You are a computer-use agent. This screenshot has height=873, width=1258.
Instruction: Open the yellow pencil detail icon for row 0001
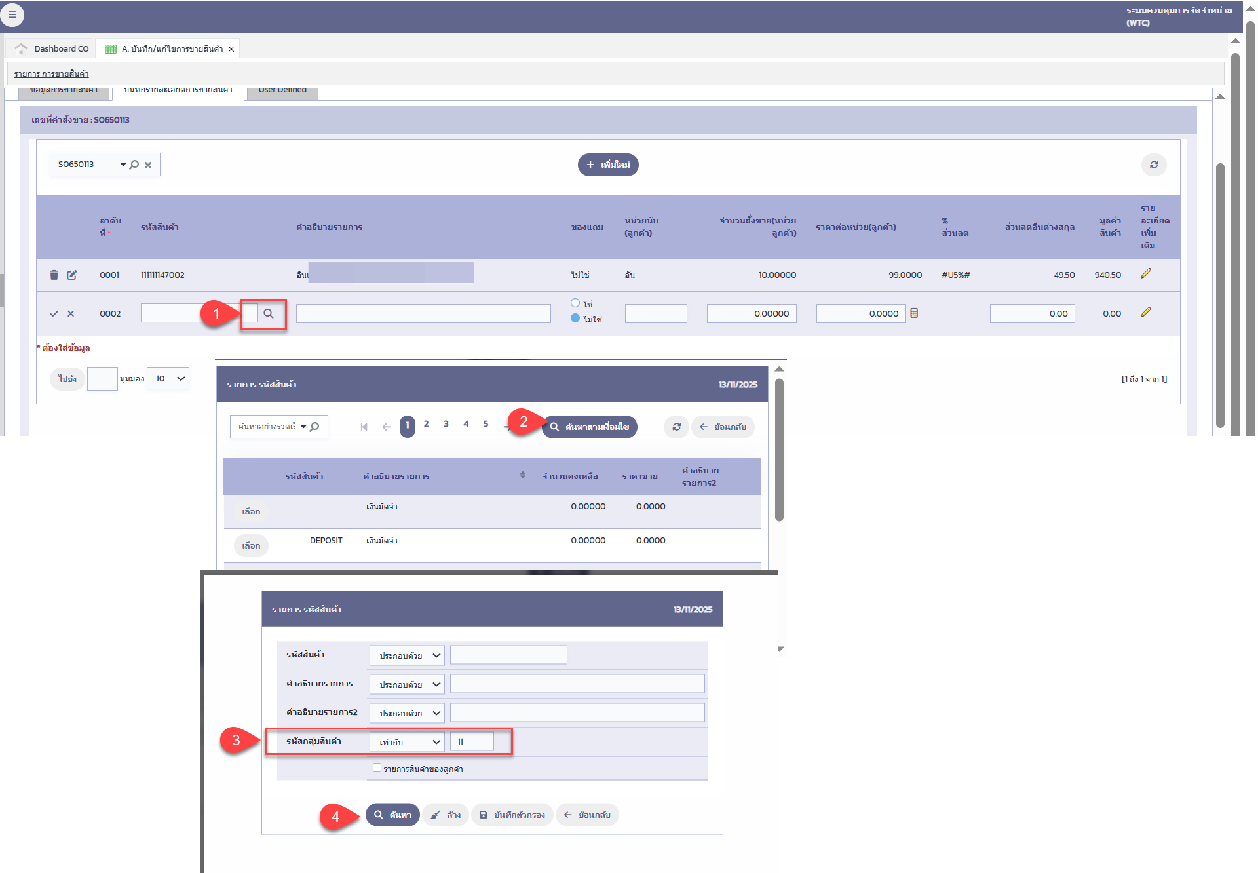click(x=1145, y=274)
